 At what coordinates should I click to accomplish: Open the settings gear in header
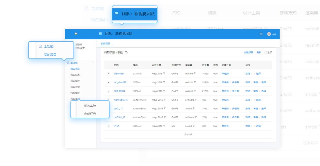(261, 34)
